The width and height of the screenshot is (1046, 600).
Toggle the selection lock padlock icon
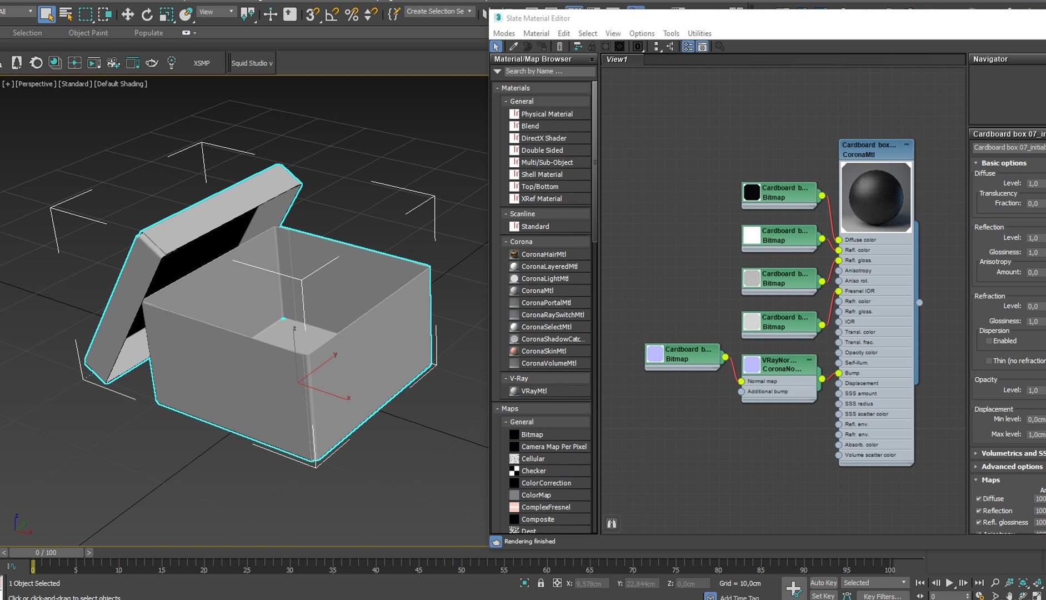pos(540,583)
